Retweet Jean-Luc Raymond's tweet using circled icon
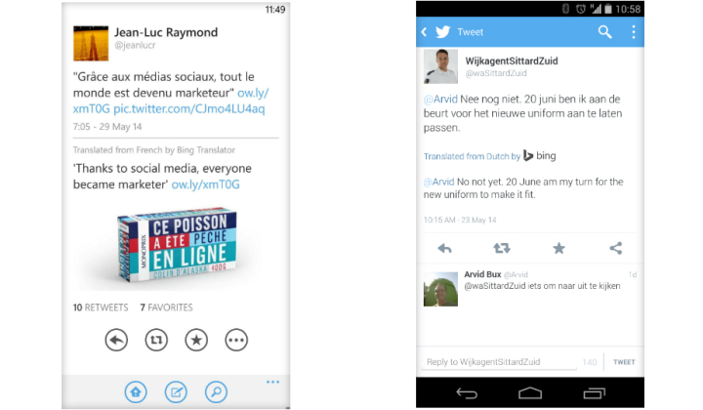703x410 pixels. [156, 340]
